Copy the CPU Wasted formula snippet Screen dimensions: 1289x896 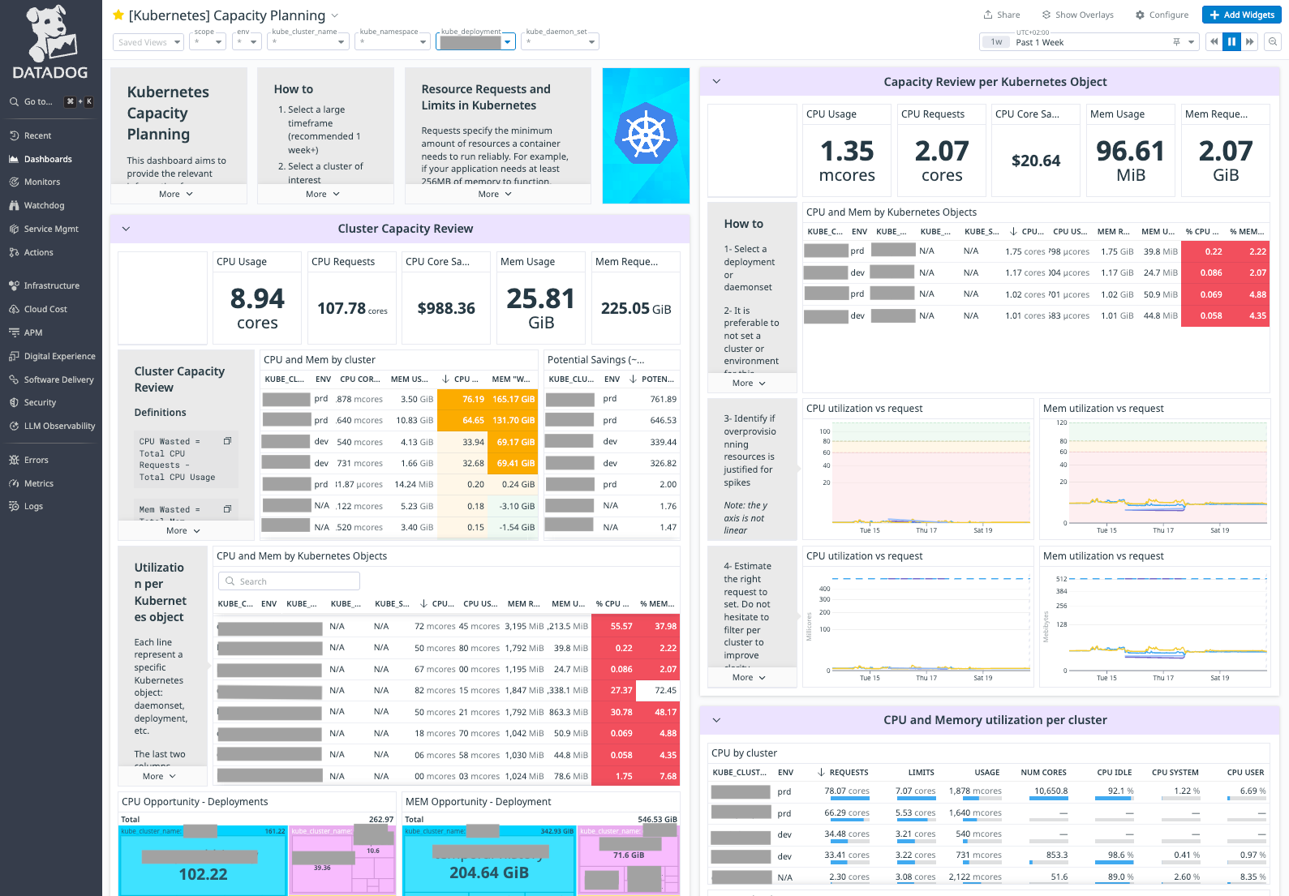tap(227, 441)
